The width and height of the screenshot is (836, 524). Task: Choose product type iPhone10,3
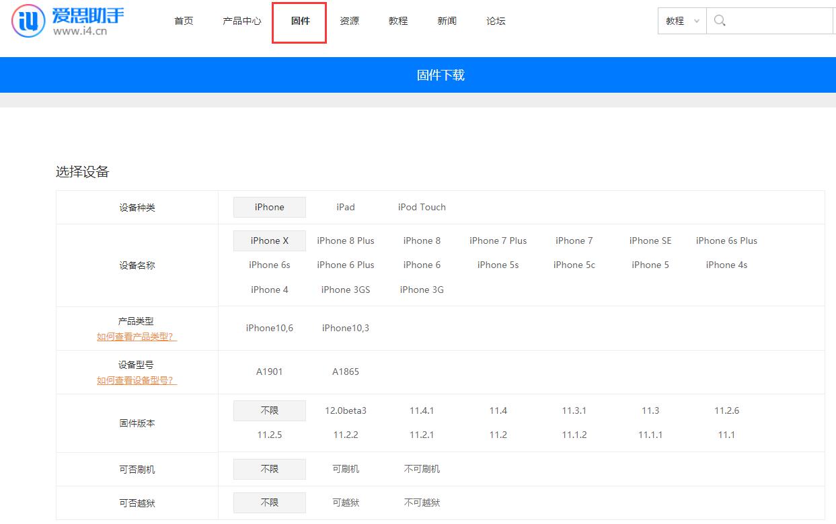pos(345,328)
